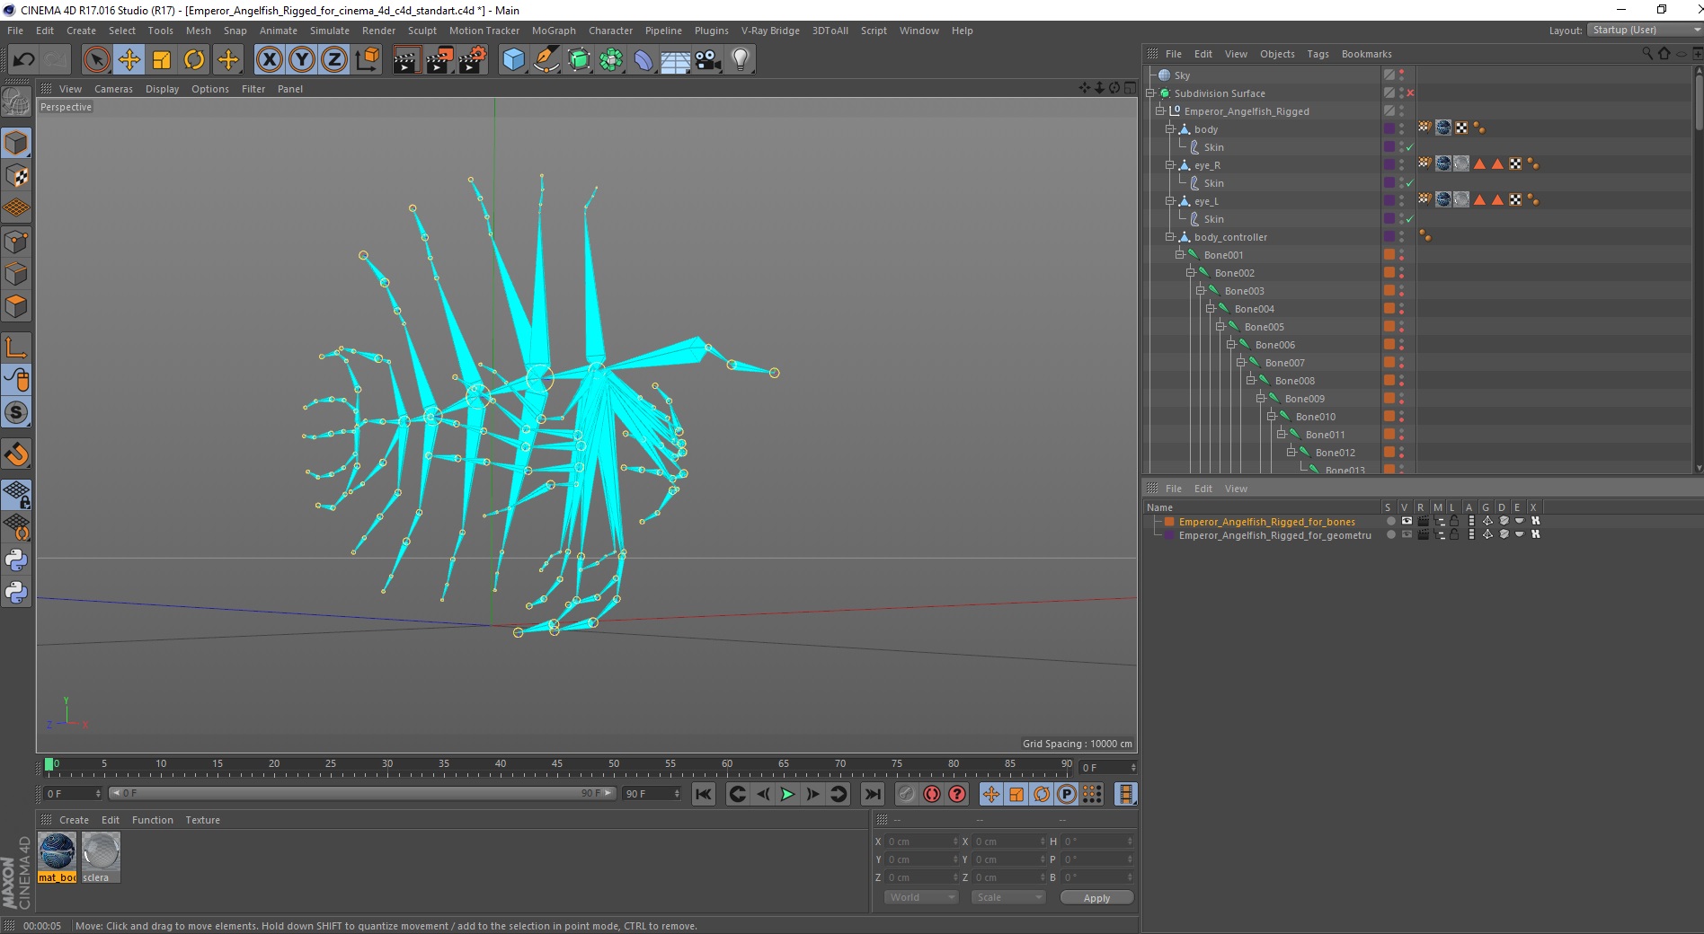Collapse the body_controller hierarchy
Image resolution: width=1704 pixels, height=934 pixels.
pos(1170,237)
